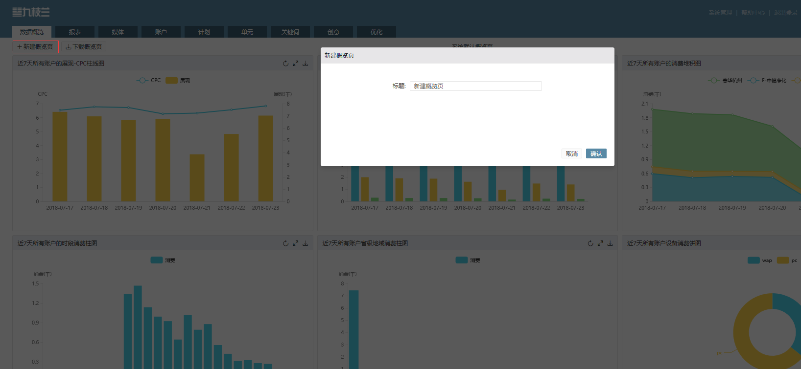
Task: Click the 2018-07-21 bar in the CPC chart
Action: pyautogui.click(x=197, y=178)
